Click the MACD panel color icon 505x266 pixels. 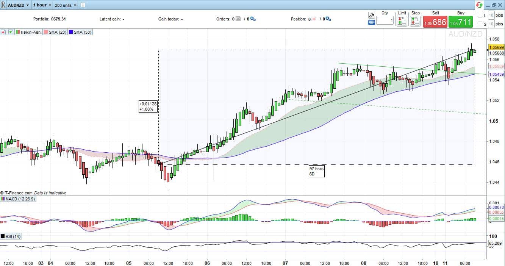[x=3, y=199]
